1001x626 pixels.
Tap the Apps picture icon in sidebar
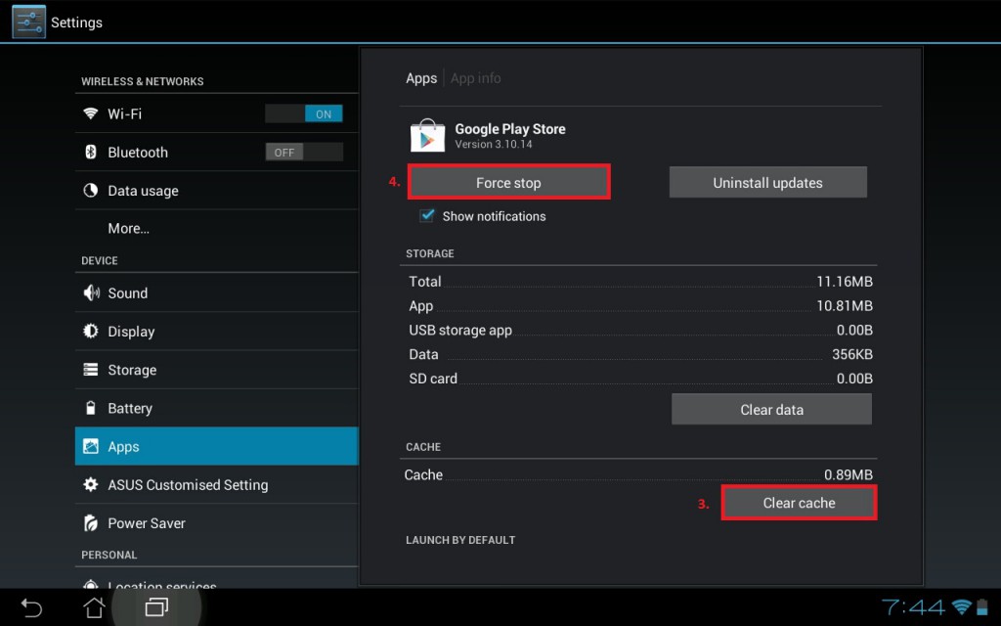coord(91,446)
